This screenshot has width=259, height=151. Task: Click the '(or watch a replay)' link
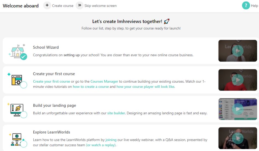pos(101,145)
